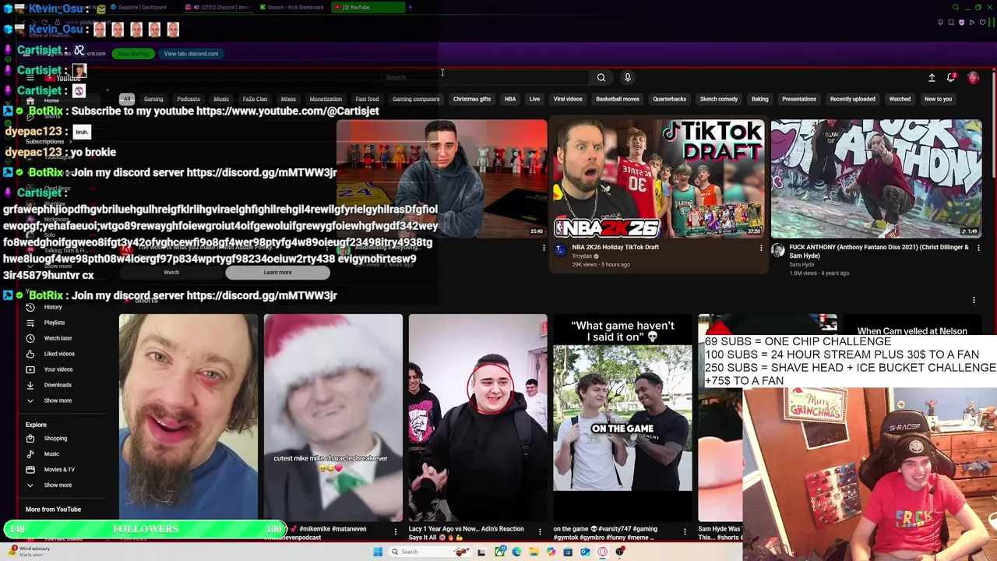Select the Live filter chip
The height and width of the screenshot is (561, 997).
click(534, 99)
